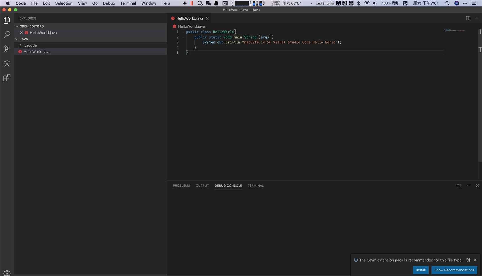This screenshot has width=482, height=276.
Task: Open the View menu
Action: tap(82, 3)
